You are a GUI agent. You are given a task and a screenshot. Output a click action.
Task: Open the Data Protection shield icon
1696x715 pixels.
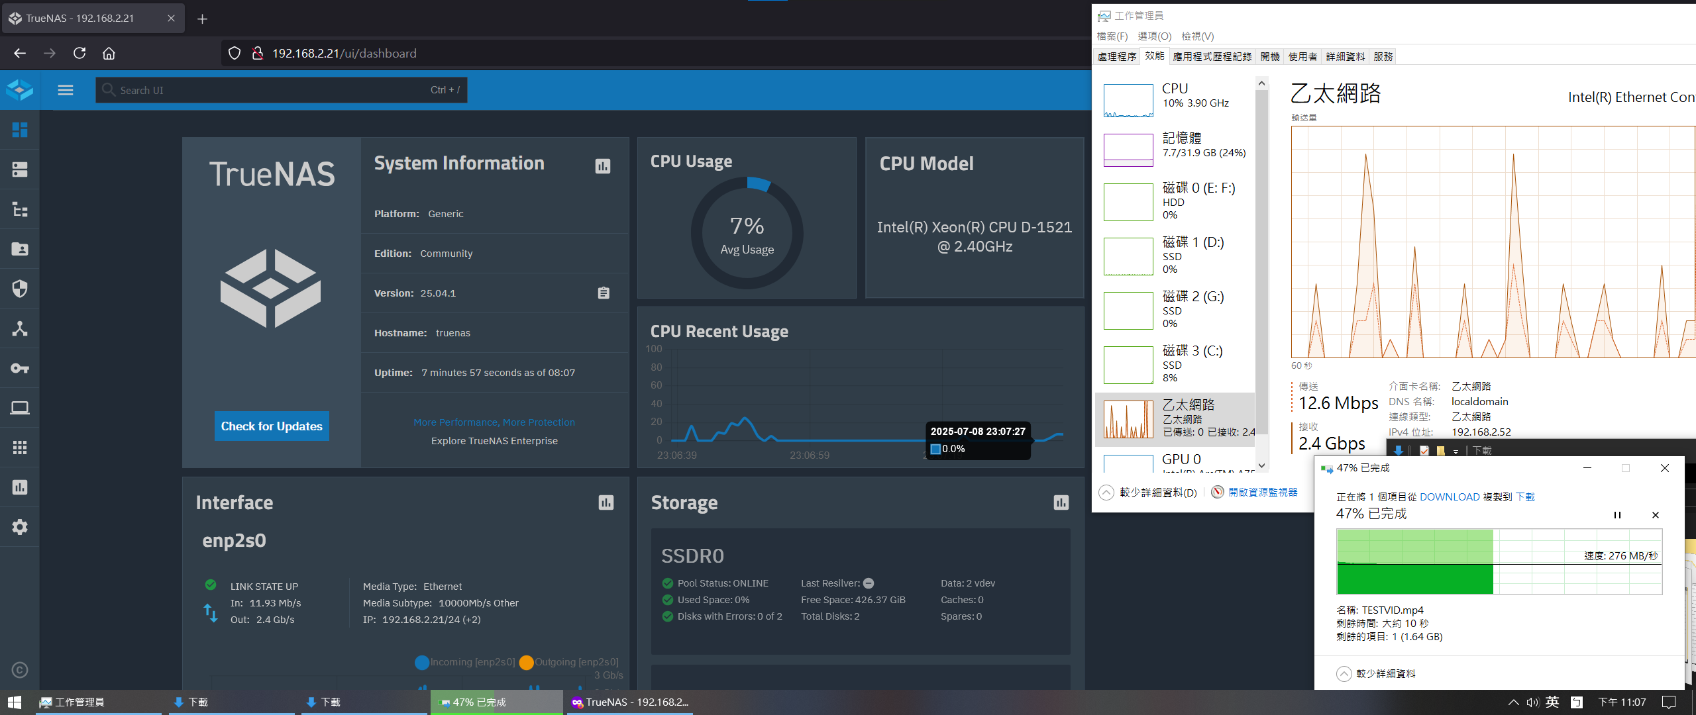pyautogui.click(x=20, y=289)
